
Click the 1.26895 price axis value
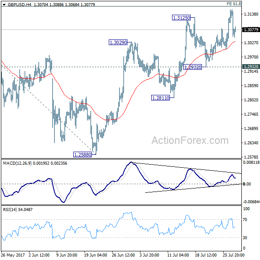(251, 129)
